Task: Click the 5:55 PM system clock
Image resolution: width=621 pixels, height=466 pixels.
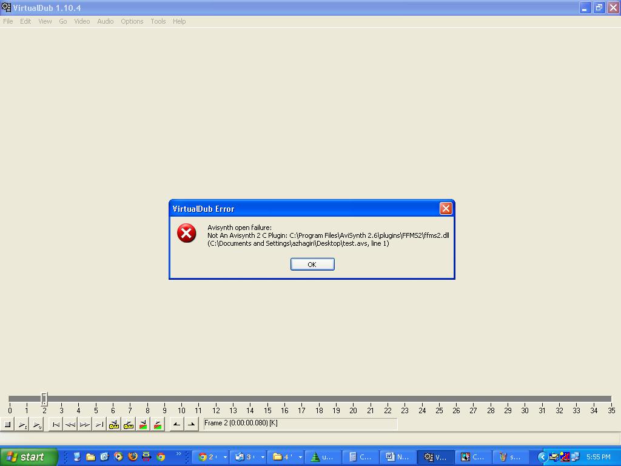Action: [598, 457]
